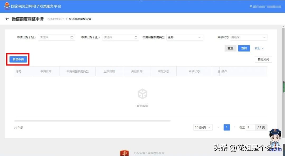Collapse the filter panel via 收起
285x156 pixels.
pos(259,48)
